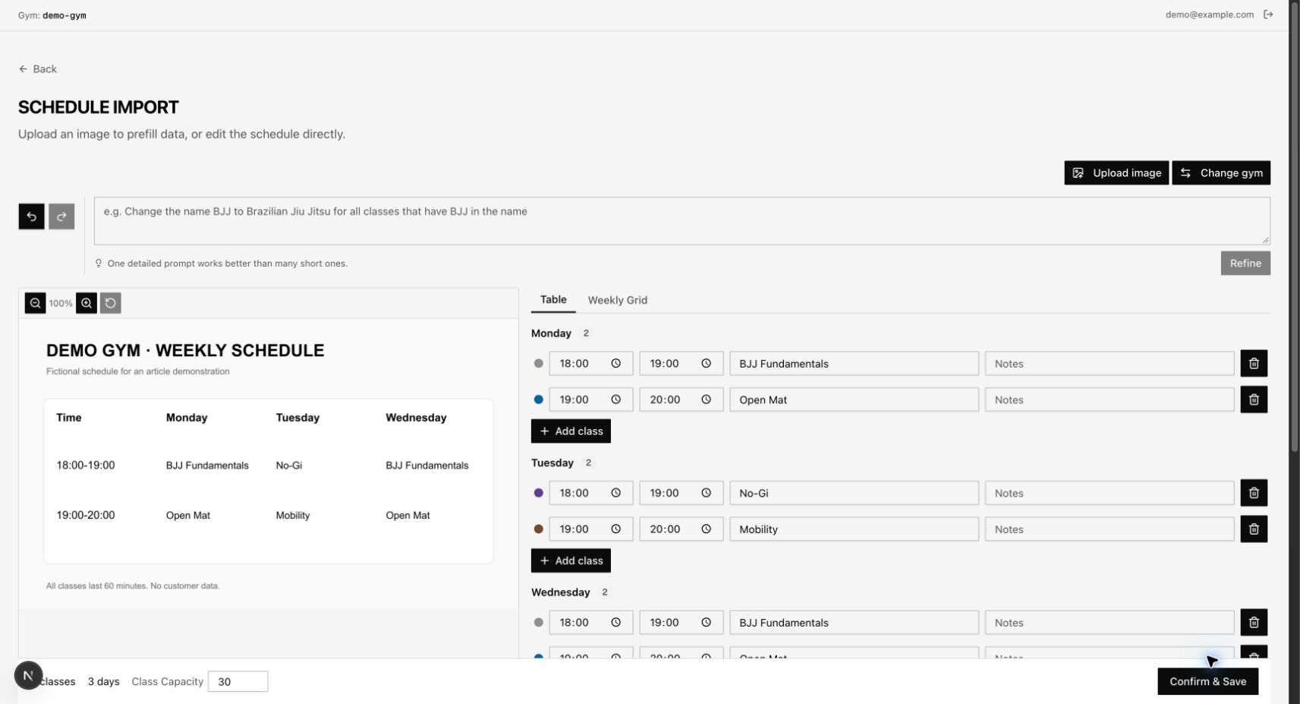Screen dimensions: 1300x704
Task: Click the schedule image preview thumbnail
Action: pos(269,464)
